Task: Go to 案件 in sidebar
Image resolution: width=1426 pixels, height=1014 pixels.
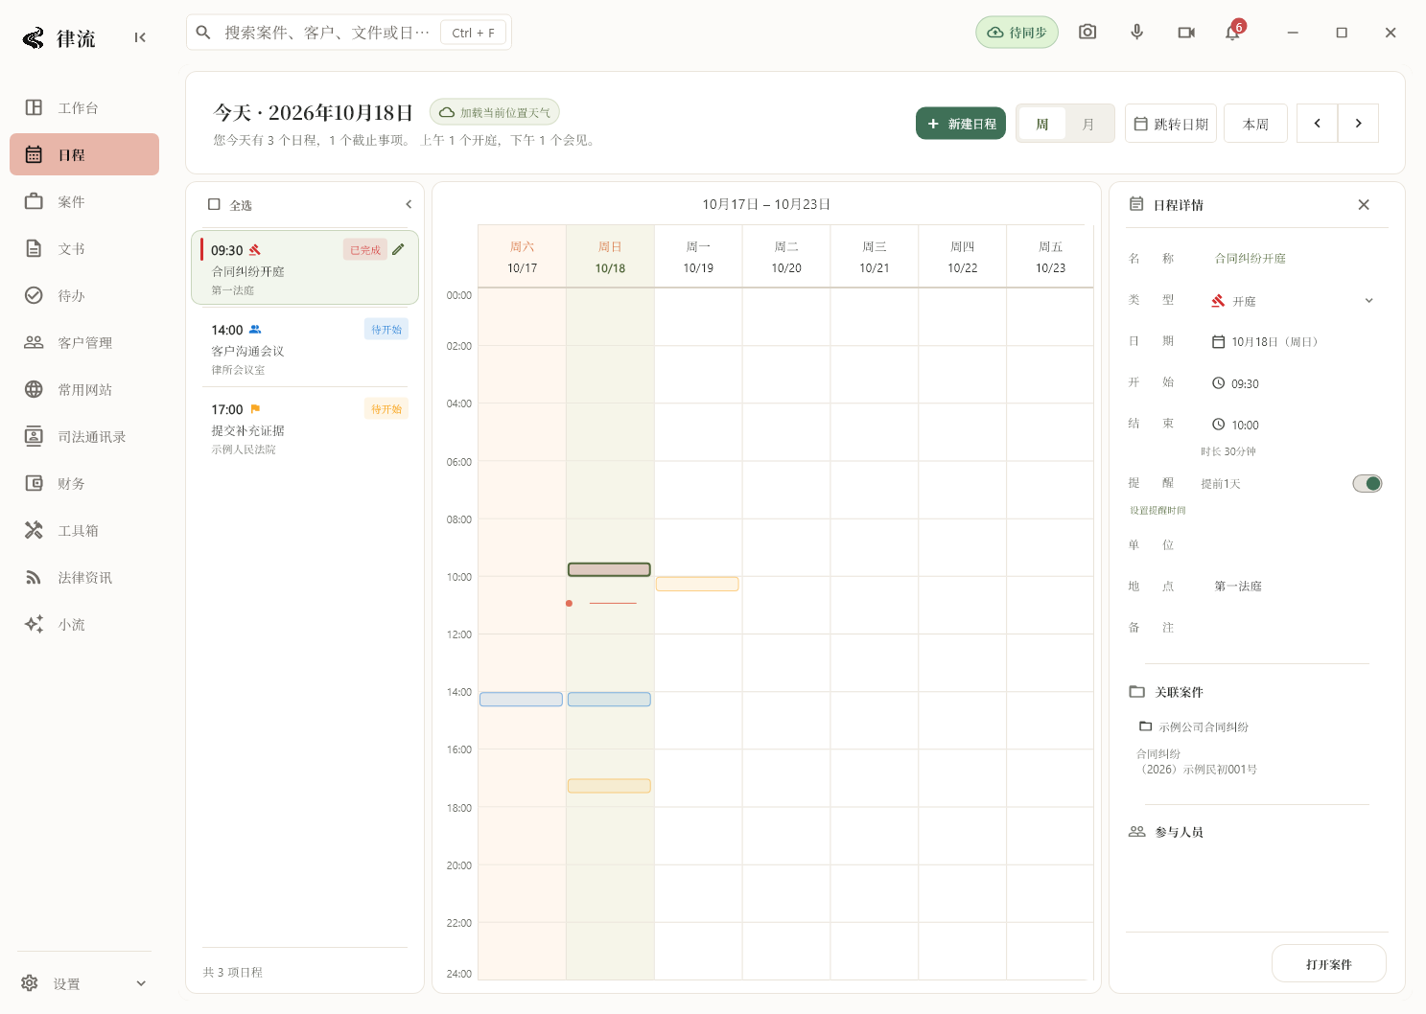Action: click(x=84, y=201)
